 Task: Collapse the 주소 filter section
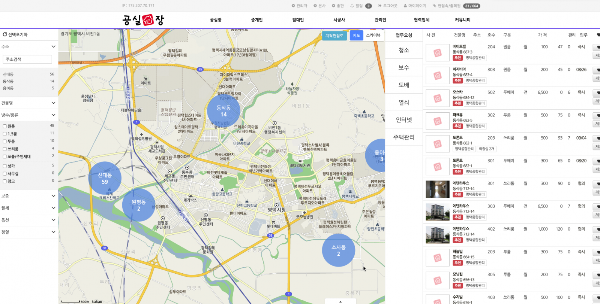[x=53, y=46]
